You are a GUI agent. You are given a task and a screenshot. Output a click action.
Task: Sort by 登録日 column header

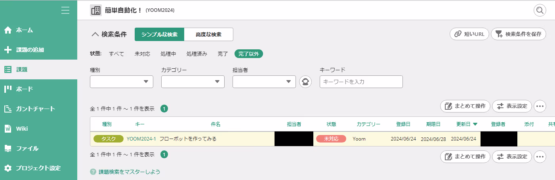403,124
